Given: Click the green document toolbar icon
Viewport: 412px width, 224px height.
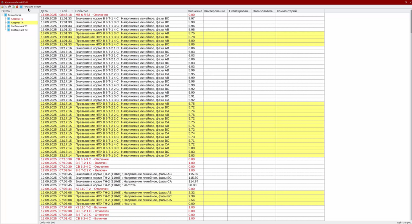Looking at the screenshot, I should tap(13, 6).
